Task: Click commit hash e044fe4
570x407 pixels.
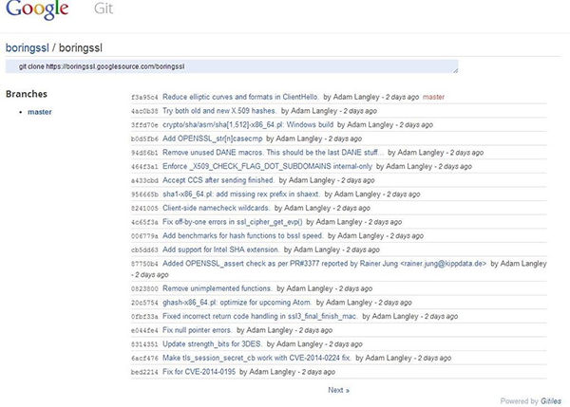Action: pyautogui.click(x=144, y=330)
